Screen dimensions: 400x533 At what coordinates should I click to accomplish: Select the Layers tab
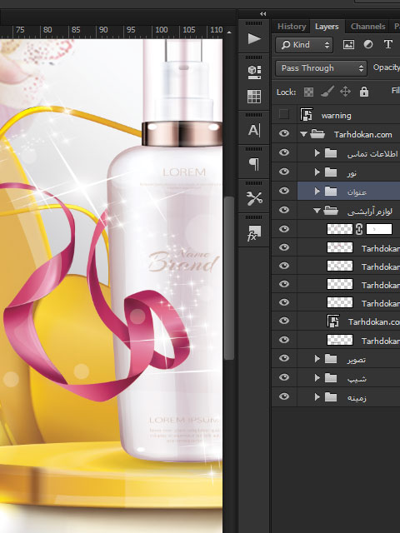pos(327,27)
